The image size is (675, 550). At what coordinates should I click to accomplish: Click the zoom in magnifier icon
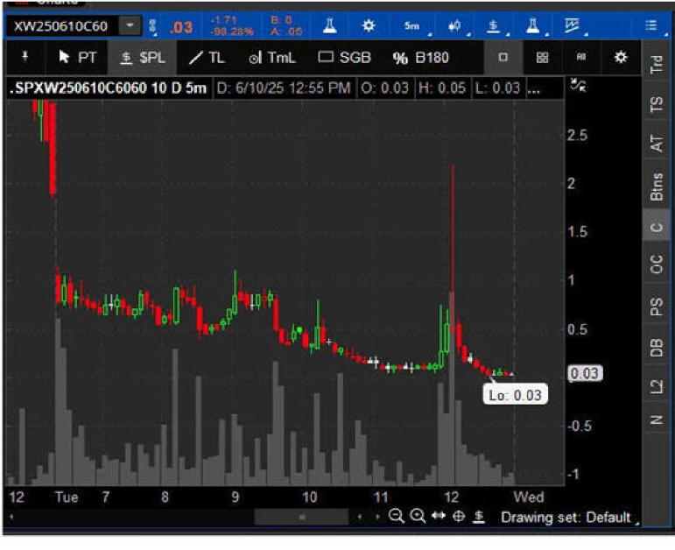click(418, 517)
